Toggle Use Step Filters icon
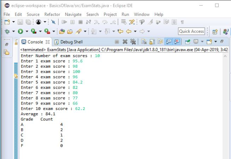This screenshot has height=159, width=231. click(x=132, y=22)
